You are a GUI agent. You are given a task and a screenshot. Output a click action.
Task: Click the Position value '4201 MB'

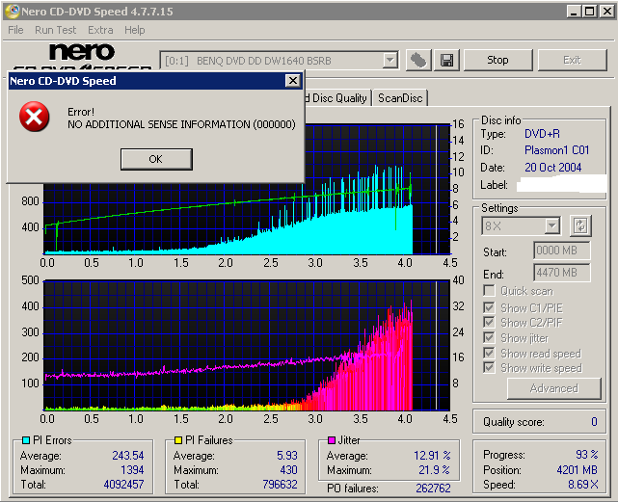577,470
